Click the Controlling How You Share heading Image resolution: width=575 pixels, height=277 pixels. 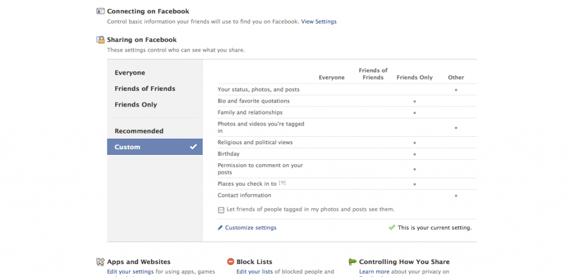[x=404, y=262]
